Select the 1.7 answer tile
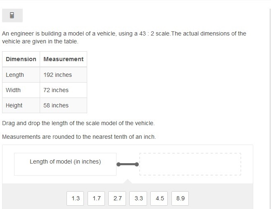This screenshot has width=271, height=209. [96, 198]
